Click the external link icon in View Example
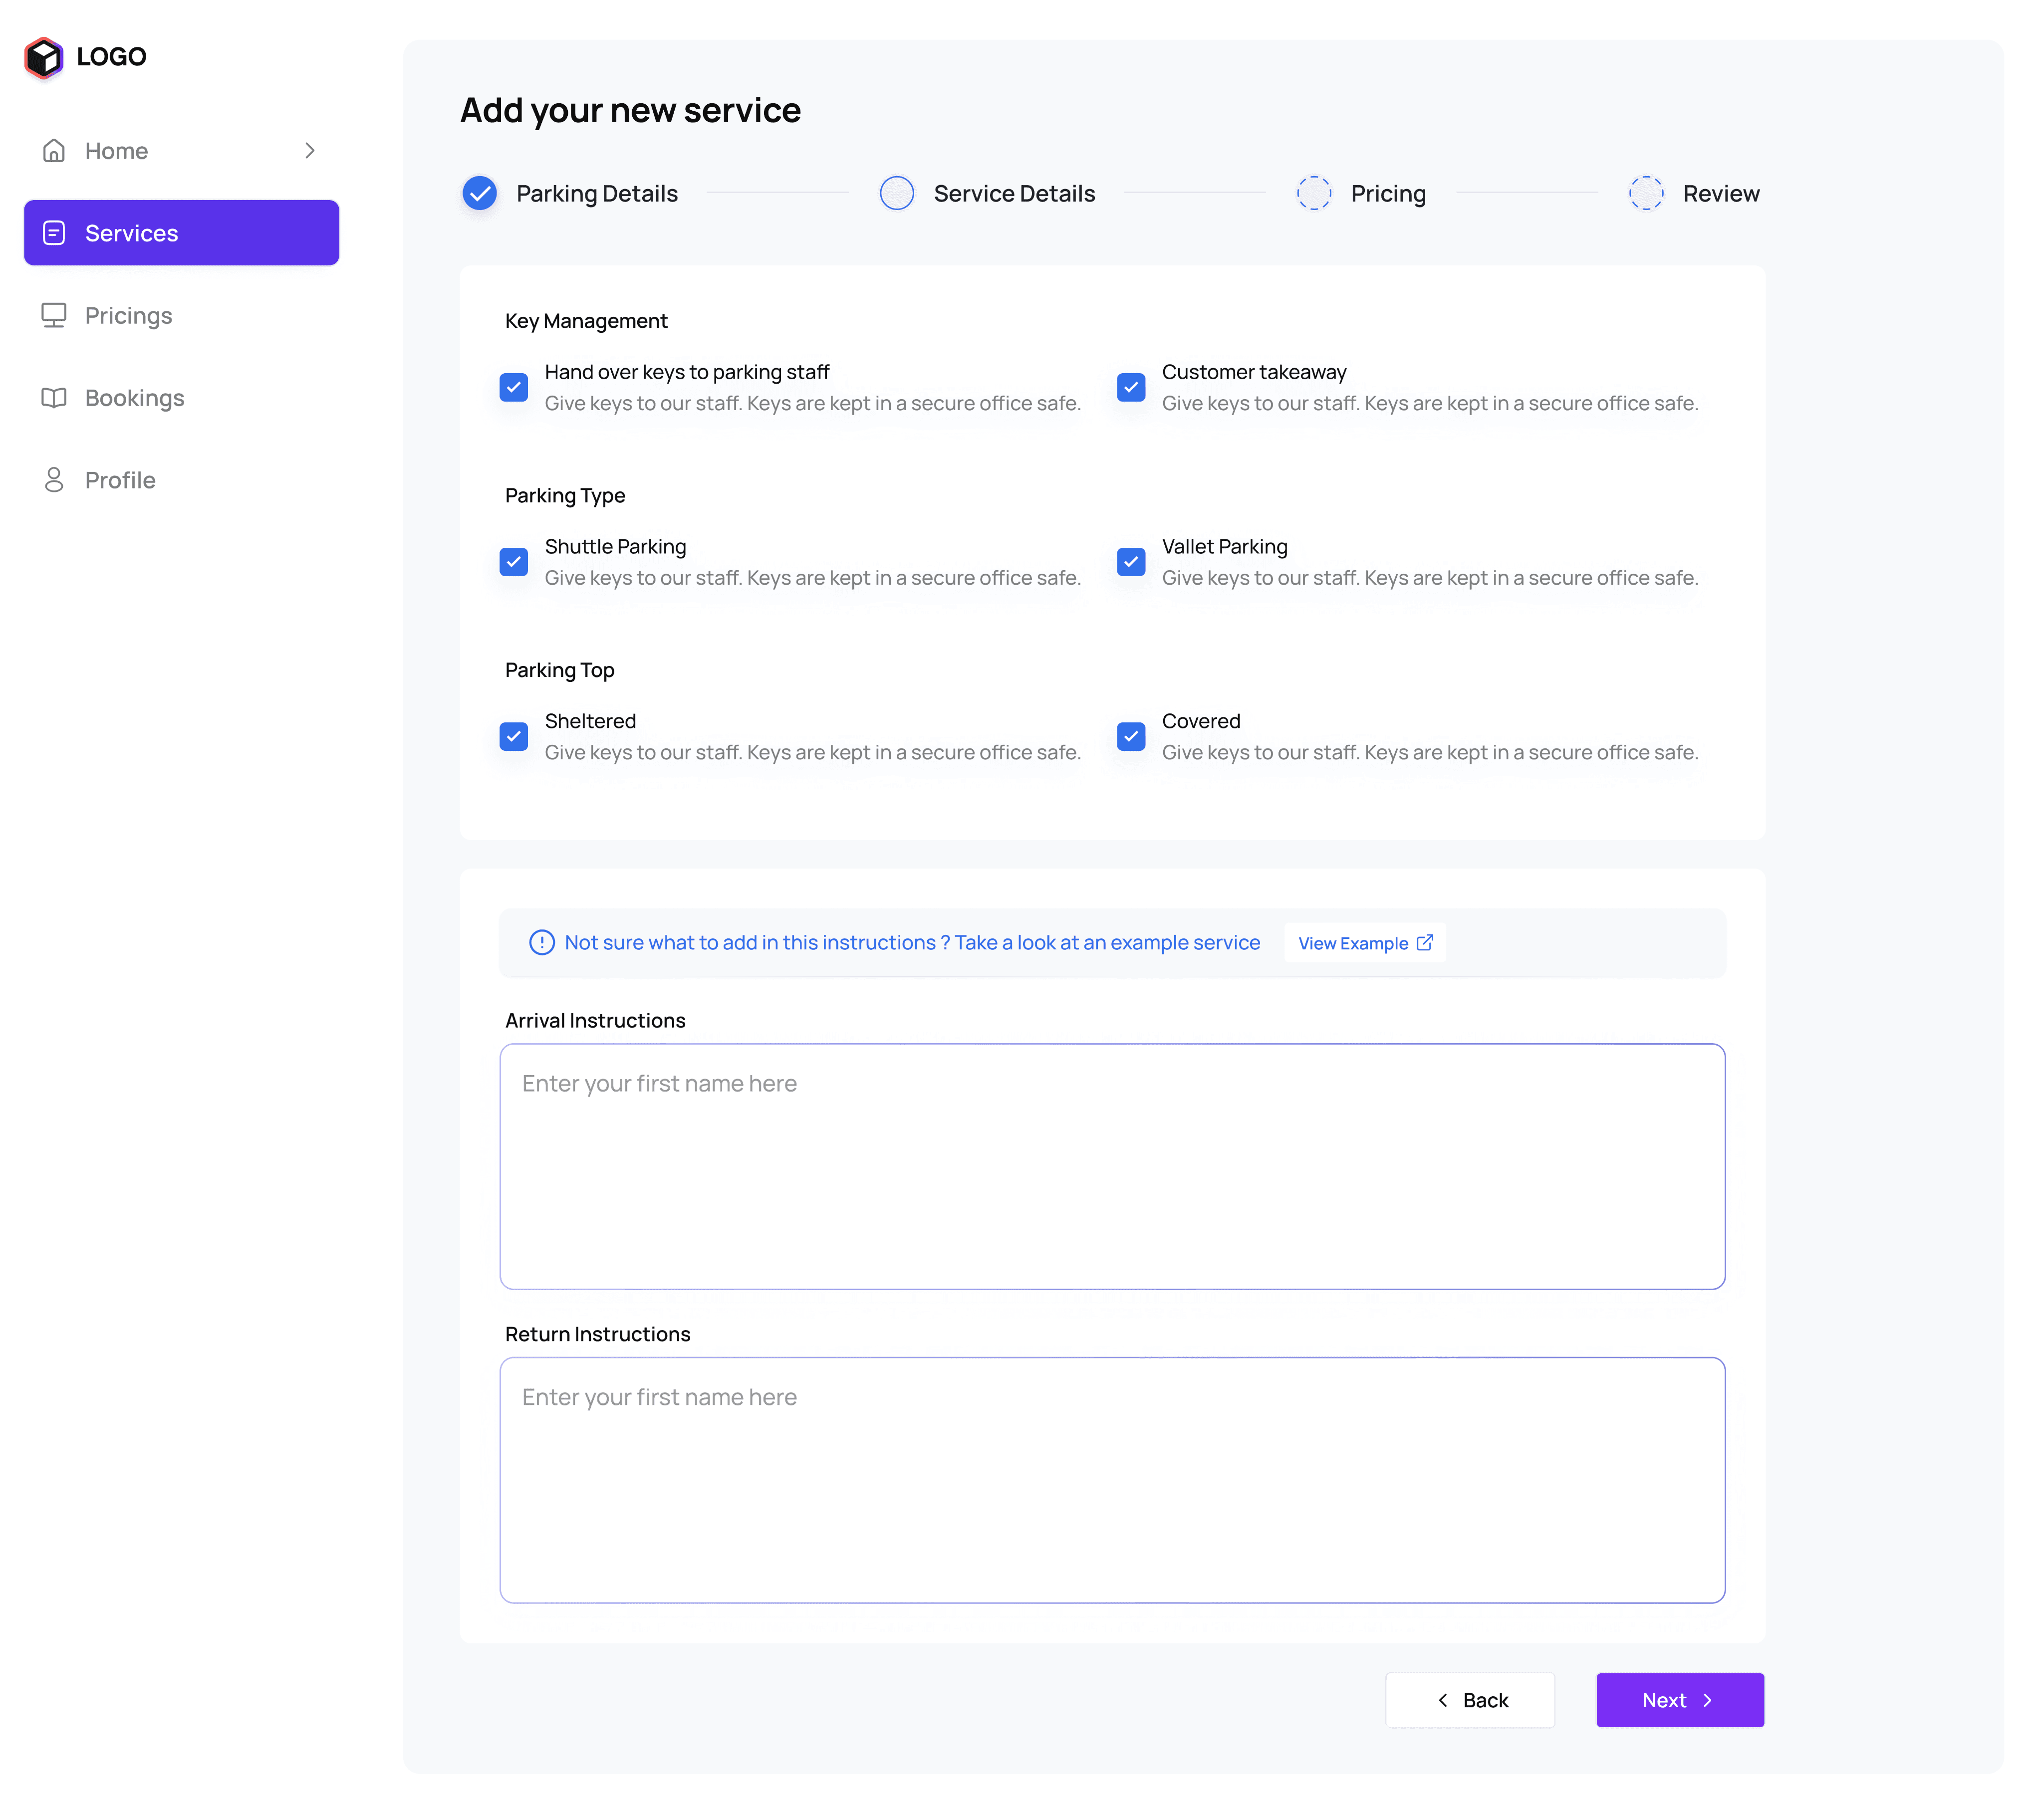 pyautogui.click(x=1425, y=943)
